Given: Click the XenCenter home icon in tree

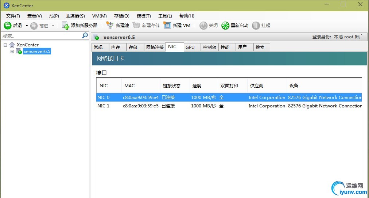Looking at the screenshot, I should coord(12,45).
